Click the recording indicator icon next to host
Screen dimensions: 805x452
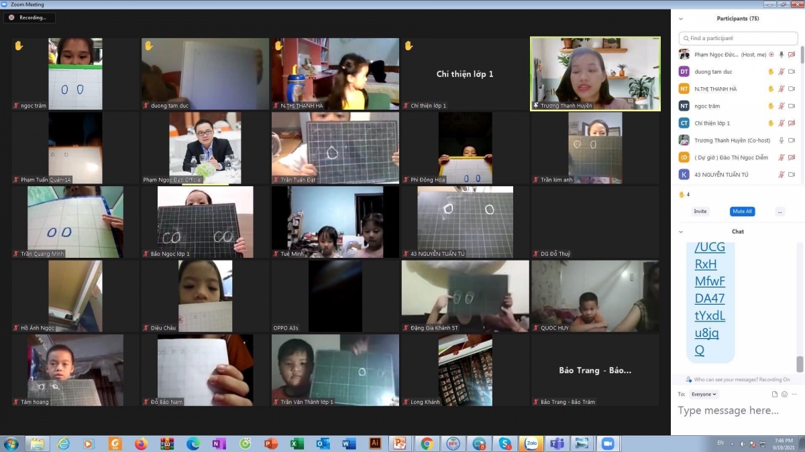point(771,54)
